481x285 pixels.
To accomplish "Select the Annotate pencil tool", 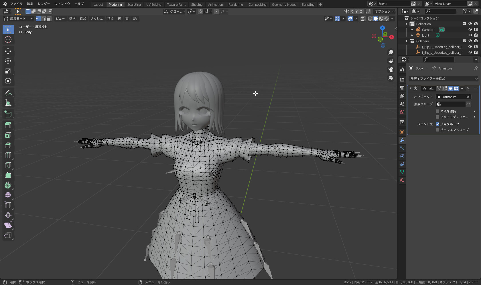I will [8, 93].
